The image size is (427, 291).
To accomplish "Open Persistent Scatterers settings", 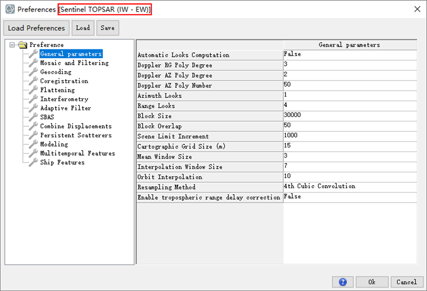I will [76, 135].
